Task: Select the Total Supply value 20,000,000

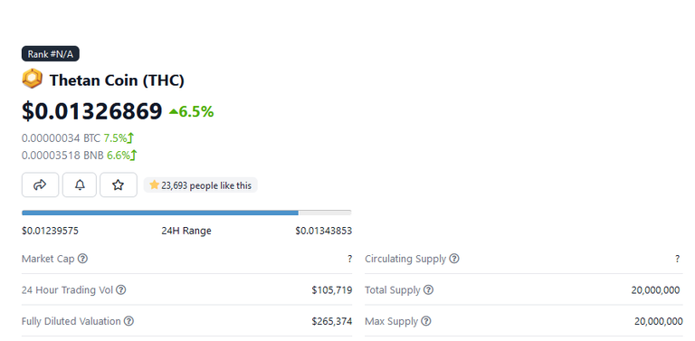Action: [x=655, y=290]
